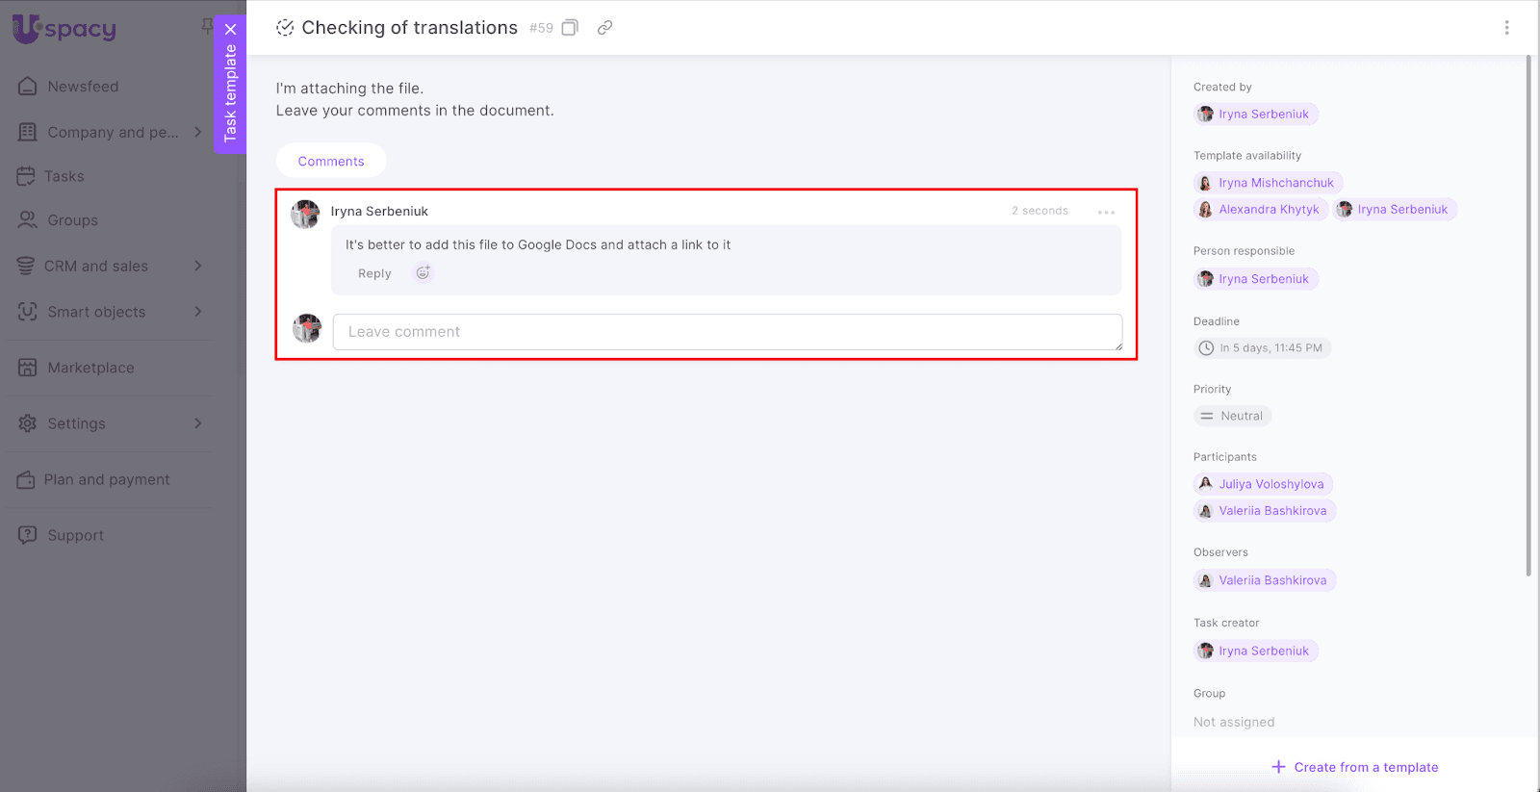1540x792 pixels.
Task: Click Create from a template
Action: (1355, 767)
